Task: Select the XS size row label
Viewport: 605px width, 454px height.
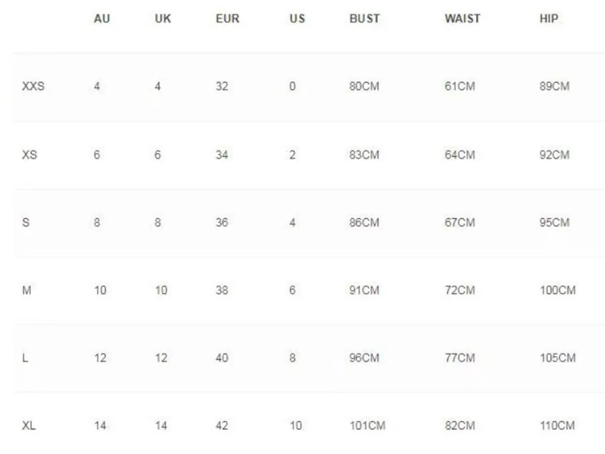Action: [30, 154]
